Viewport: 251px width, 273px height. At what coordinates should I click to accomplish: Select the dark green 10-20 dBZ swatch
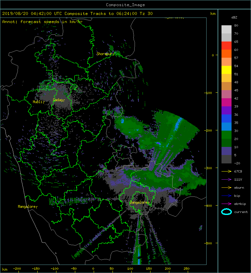click(226, 143)
